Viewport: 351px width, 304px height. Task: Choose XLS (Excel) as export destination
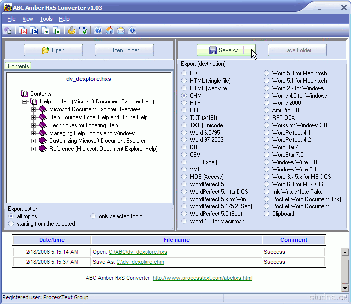tap(184, 162)
